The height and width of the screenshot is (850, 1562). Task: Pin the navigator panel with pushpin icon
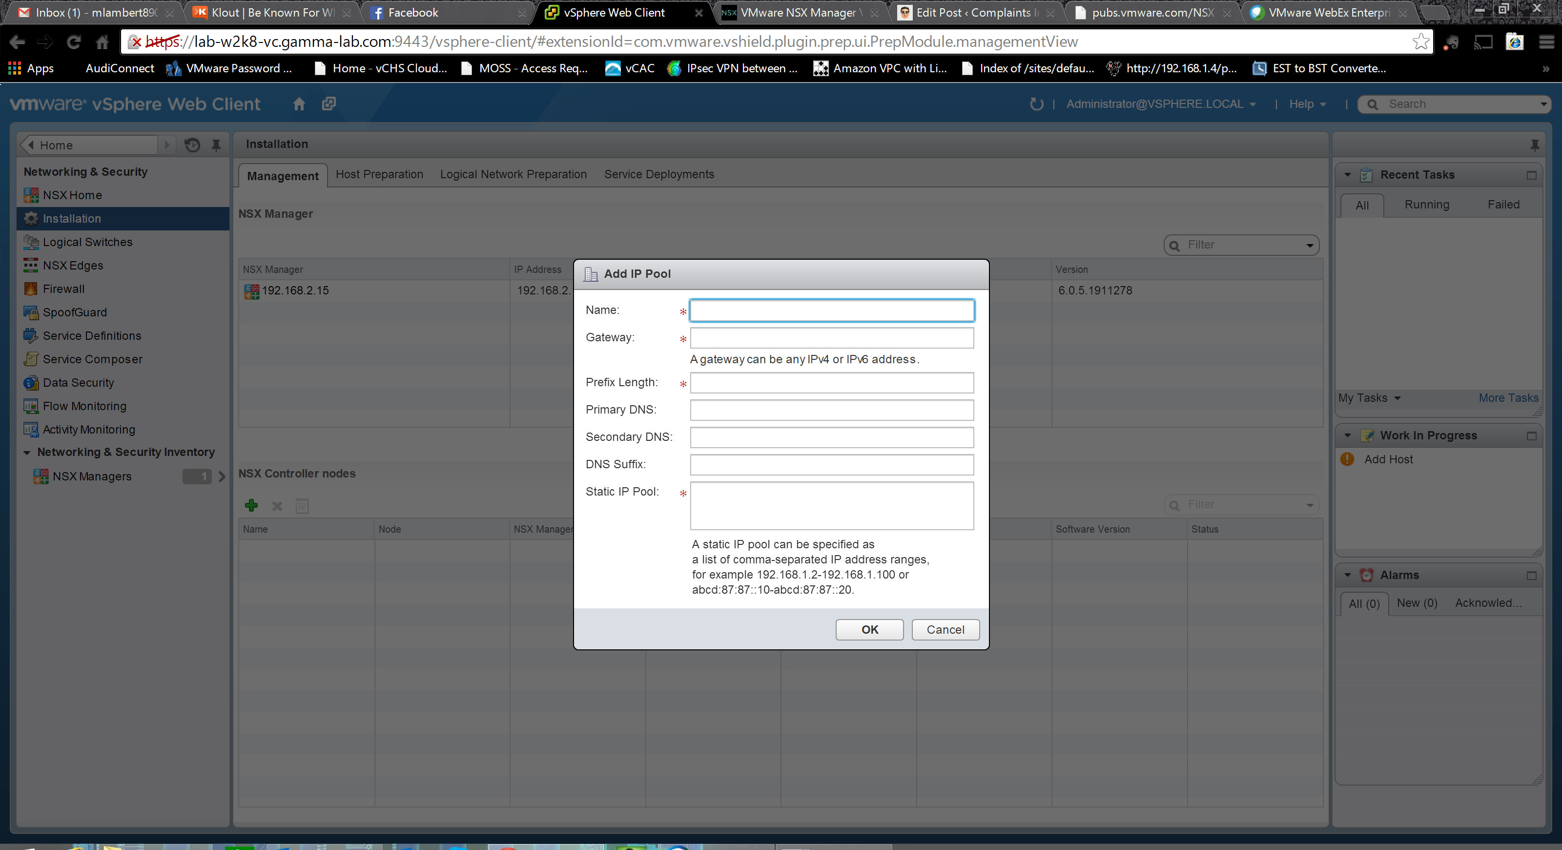216,145
